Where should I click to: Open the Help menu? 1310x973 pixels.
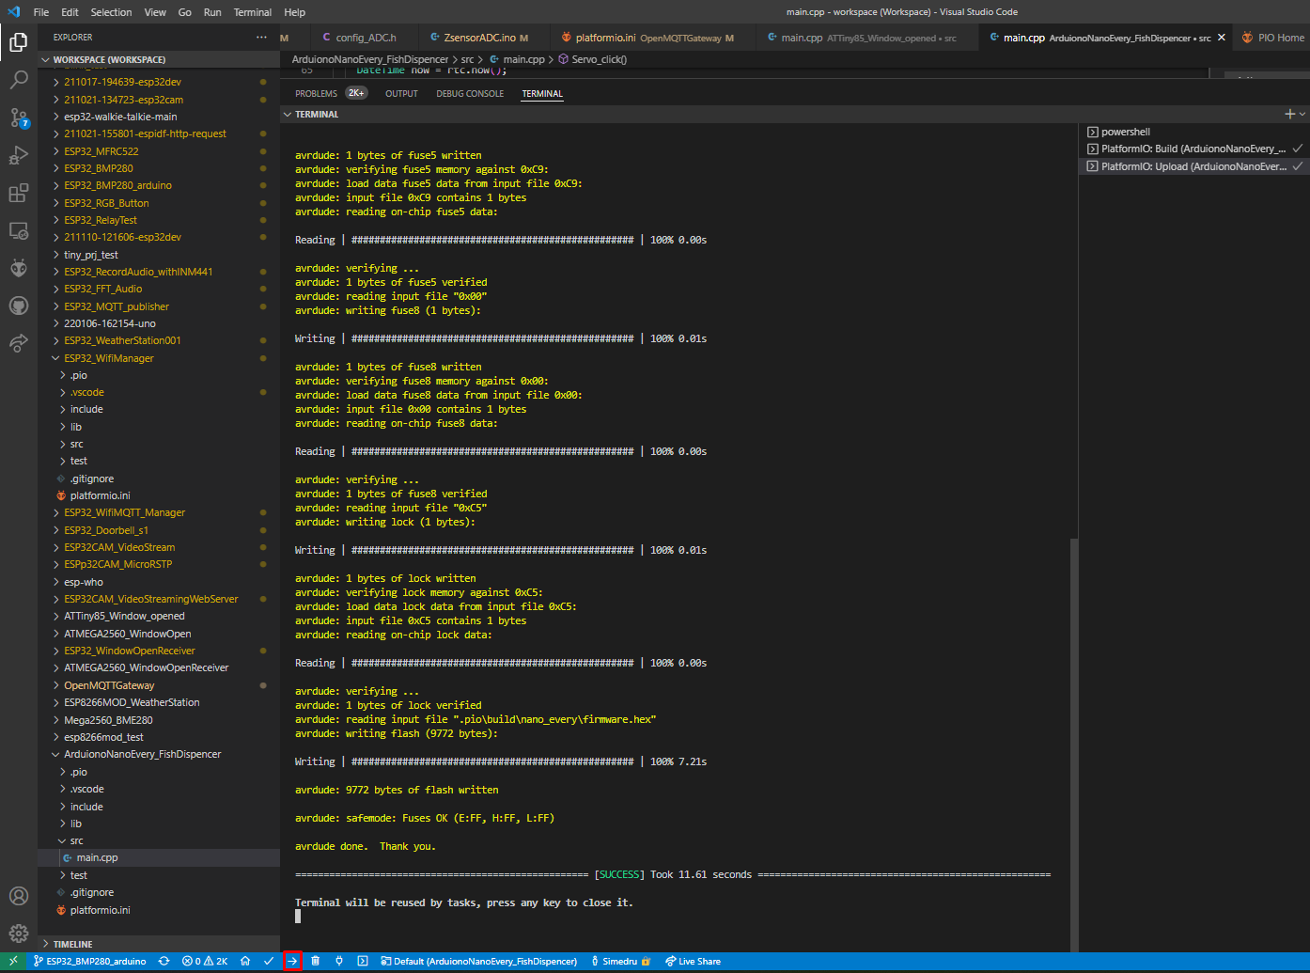295,12
